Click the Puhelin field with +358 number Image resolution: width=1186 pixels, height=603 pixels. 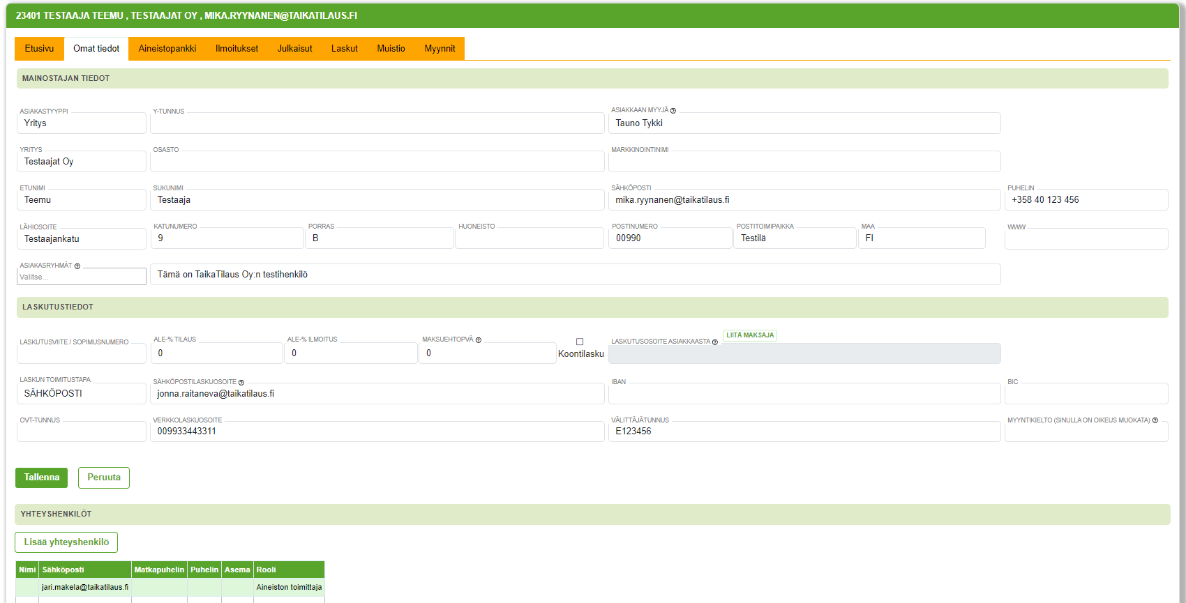point(1086,200)
